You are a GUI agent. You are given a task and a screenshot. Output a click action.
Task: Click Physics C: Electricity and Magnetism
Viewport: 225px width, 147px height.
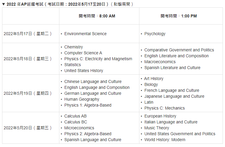(x=98, y=59)
